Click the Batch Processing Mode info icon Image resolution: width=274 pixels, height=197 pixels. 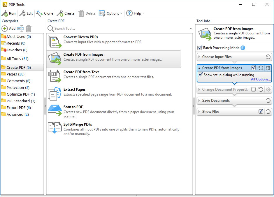point(243,48)
